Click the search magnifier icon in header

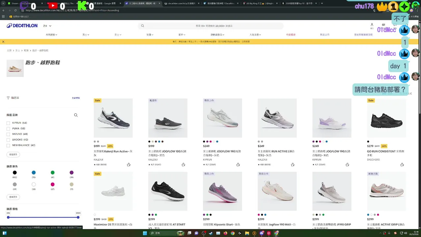coord(142,26)
